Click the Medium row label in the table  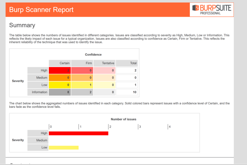38,78
